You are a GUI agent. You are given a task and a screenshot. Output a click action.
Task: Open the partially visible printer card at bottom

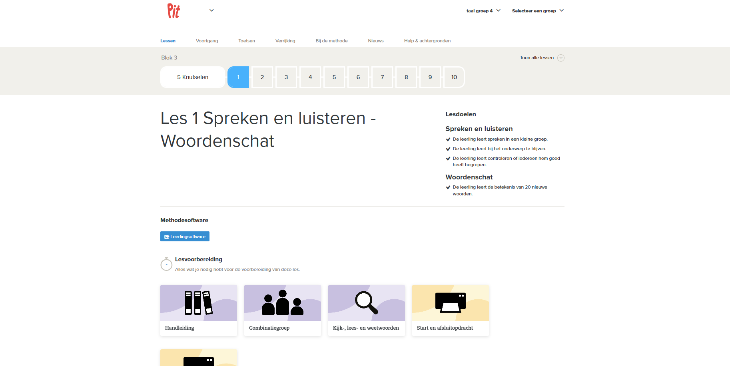point(199,358)
